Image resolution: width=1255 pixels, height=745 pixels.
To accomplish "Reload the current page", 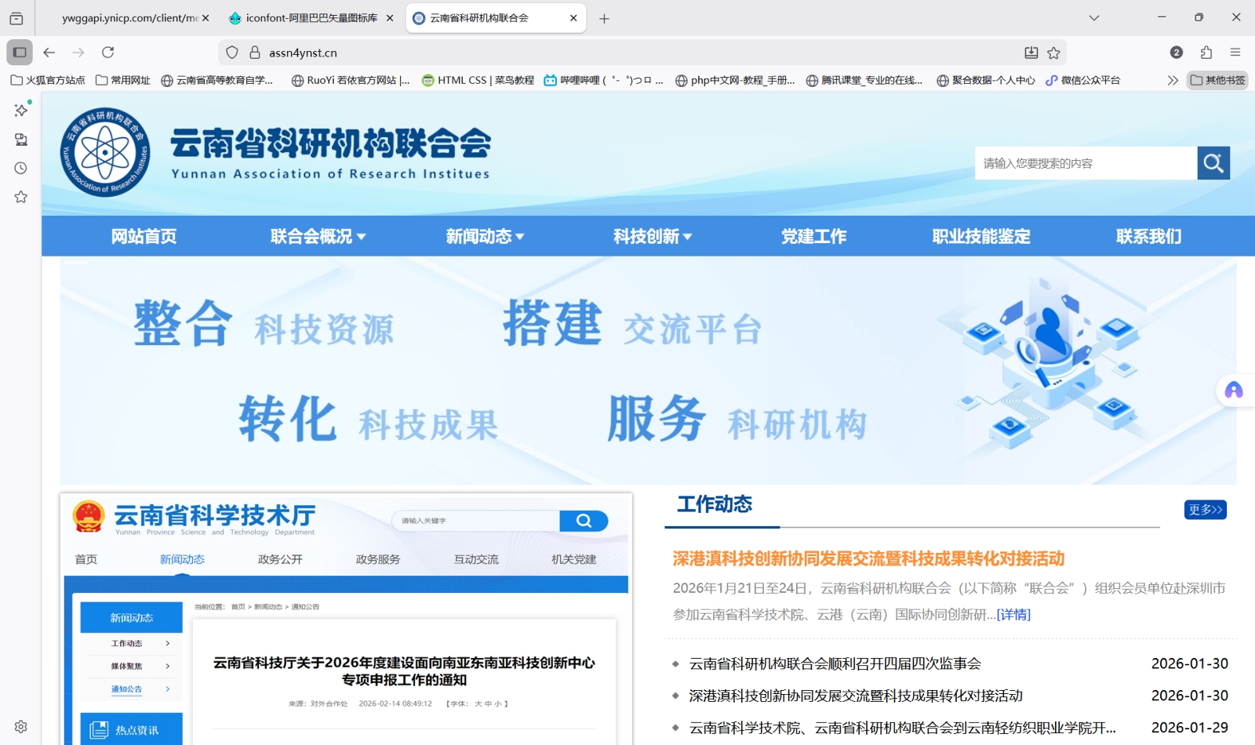I will [108, 53].
